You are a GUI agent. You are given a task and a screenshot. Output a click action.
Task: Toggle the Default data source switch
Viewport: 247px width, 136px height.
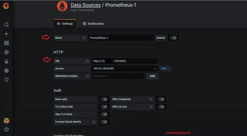[x=173, y=38]
